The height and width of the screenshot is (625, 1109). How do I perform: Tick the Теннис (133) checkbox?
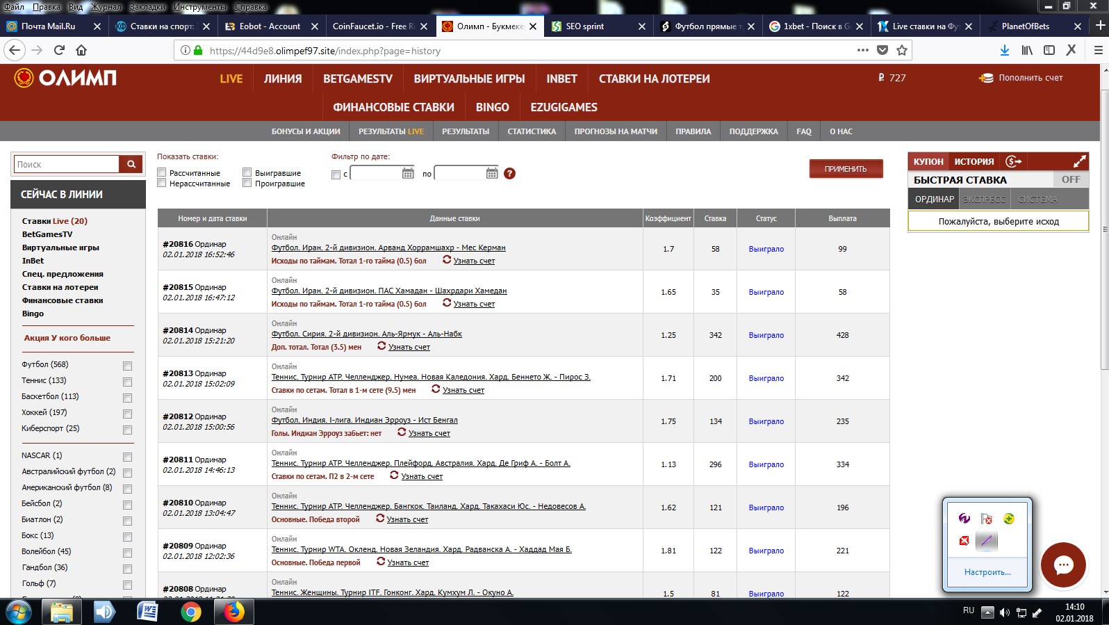click(x=127, y=382)
